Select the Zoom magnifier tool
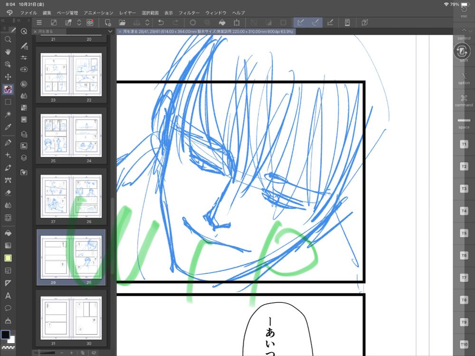Image resolution: width=475 pixels, height=356 pixels. 8,39
